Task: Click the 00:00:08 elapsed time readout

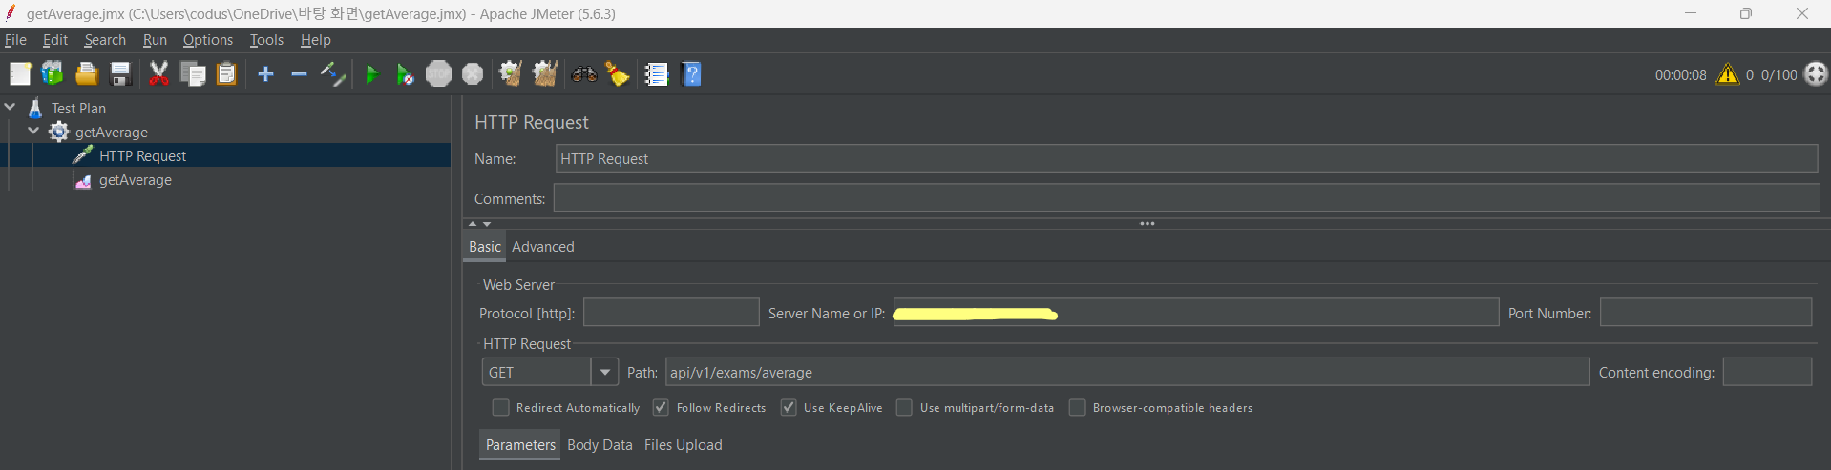Action: [x=1681, y=74]
